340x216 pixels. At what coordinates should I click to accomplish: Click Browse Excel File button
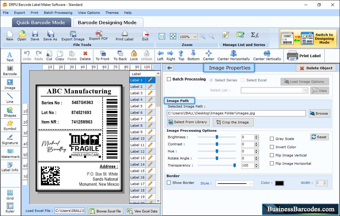(x=105, y=211)
